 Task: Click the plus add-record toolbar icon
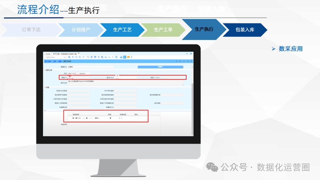pos(73,57)
